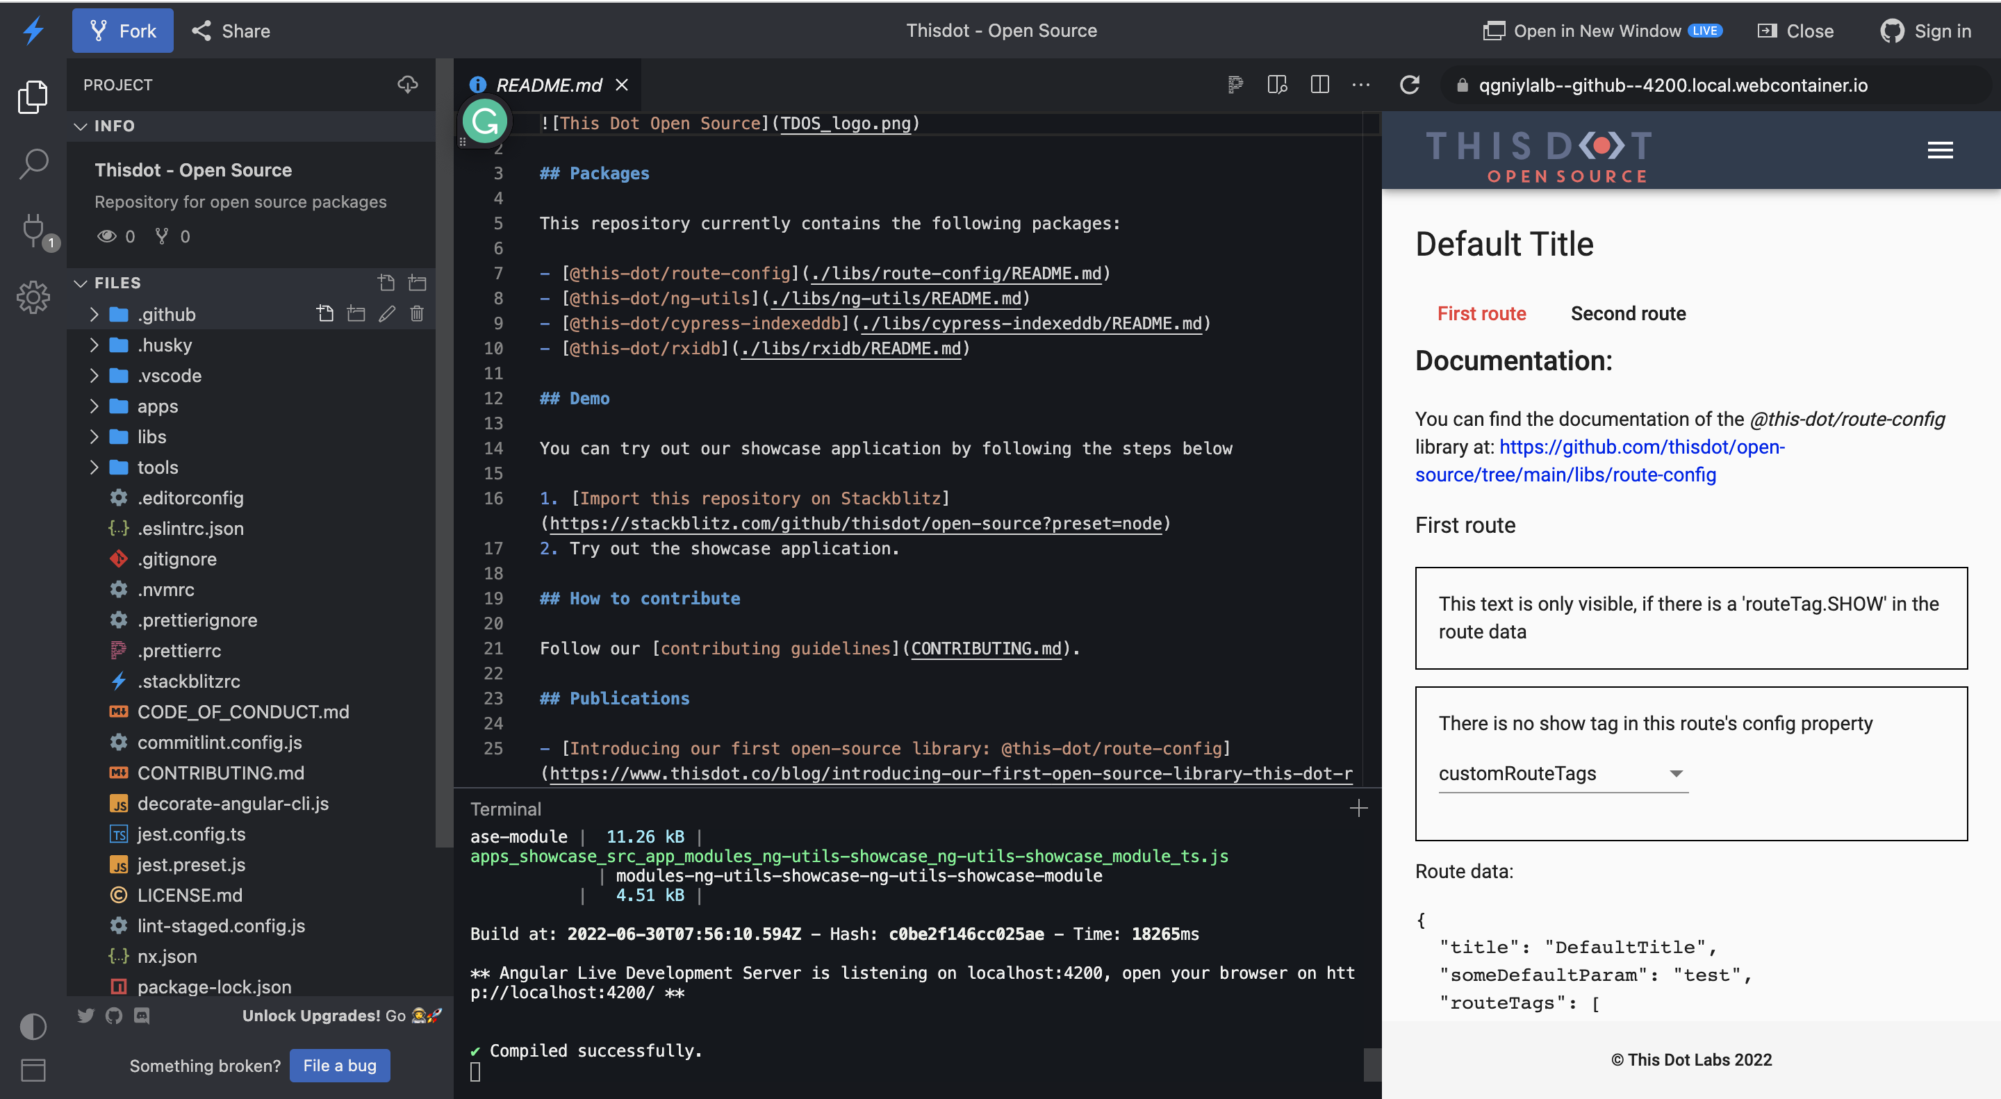Toggle the theme contrast icon at bottom left
The height and width of the screenshot is (1099, 2001).
click(33, 1027)
